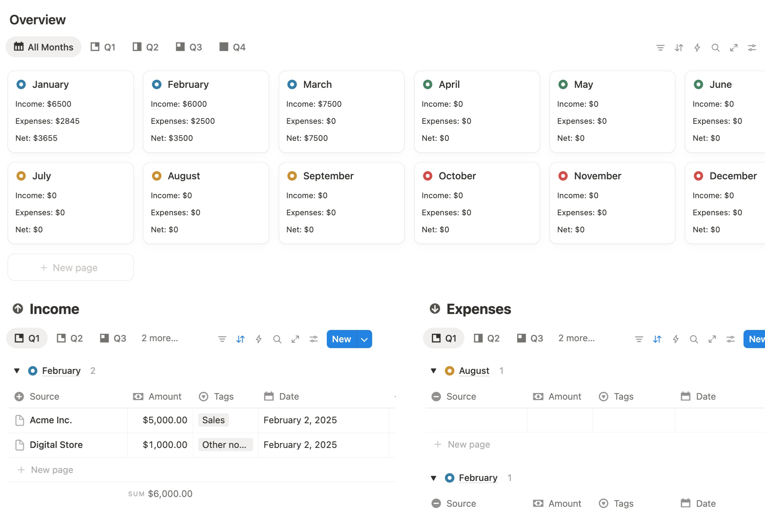
Task: Click the Expenses section search icon
Action: pyautogui.click(x=693, y=339)
